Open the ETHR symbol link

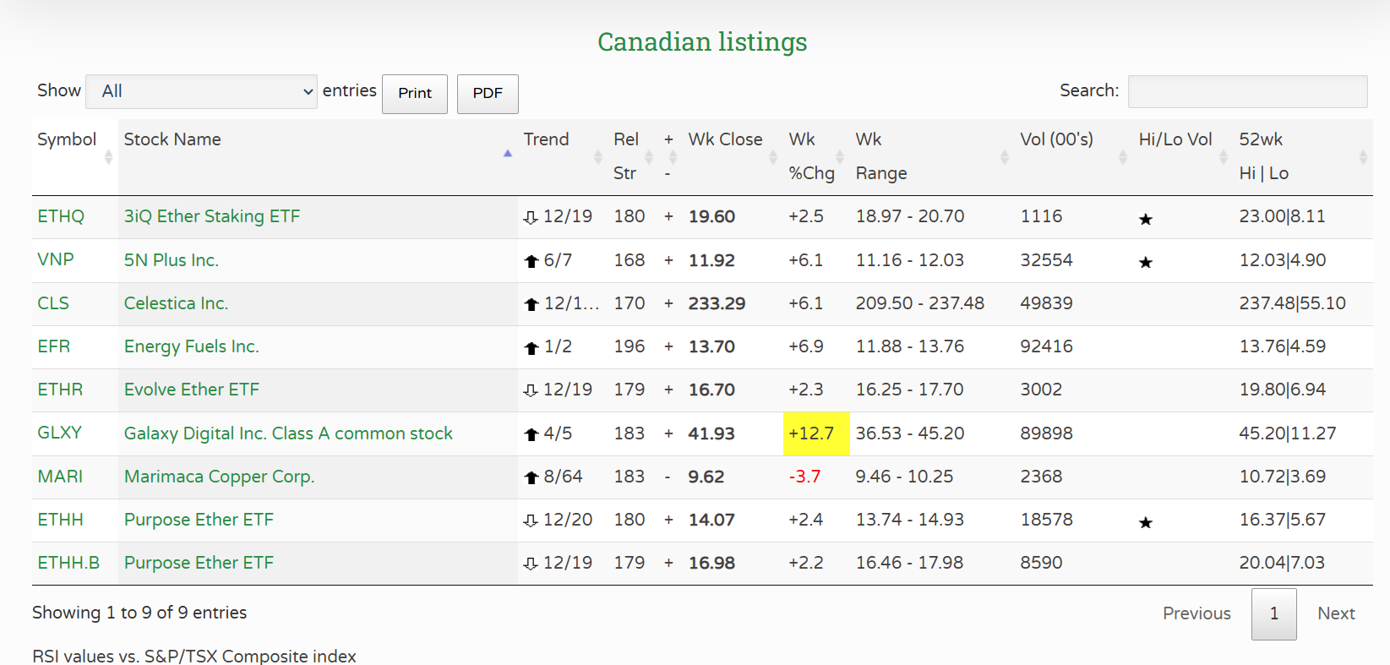tap(60, 390)
